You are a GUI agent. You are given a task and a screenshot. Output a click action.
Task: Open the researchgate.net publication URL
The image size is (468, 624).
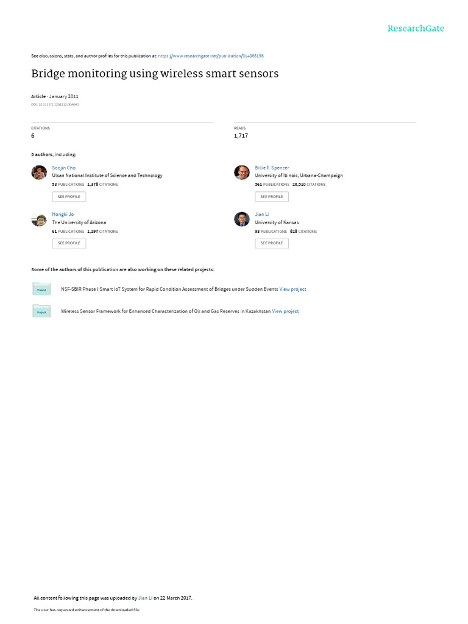(x=211, y=56)
